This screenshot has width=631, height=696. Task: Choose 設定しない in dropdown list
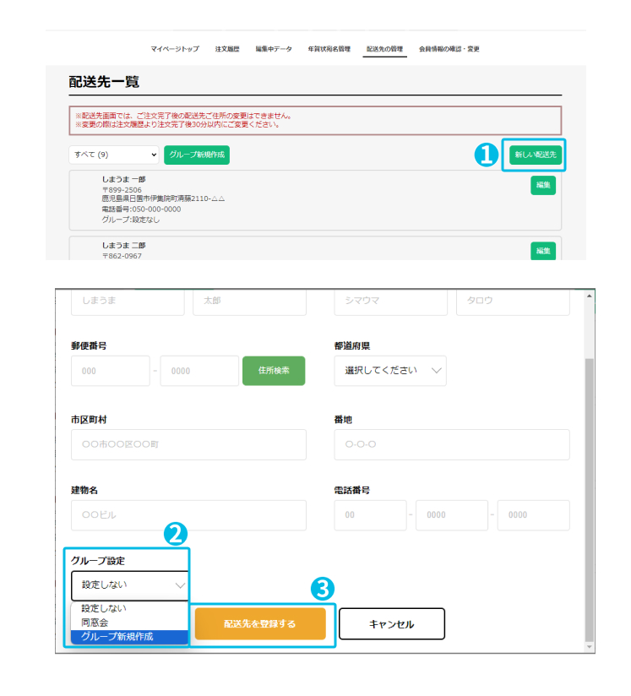coord(130,608)
